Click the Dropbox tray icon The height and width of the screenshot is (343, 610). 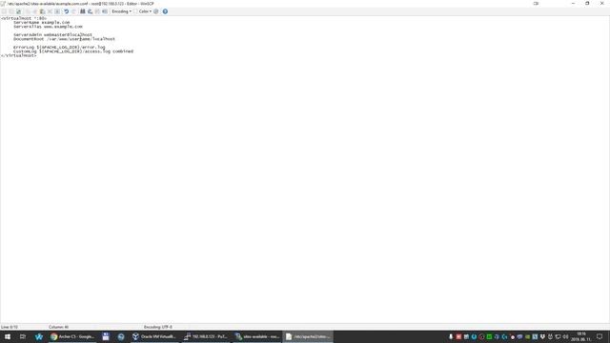542,336
